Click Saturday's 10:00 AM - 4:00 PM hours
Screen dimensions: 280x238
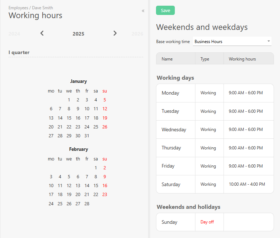click(x=247, y=184)
